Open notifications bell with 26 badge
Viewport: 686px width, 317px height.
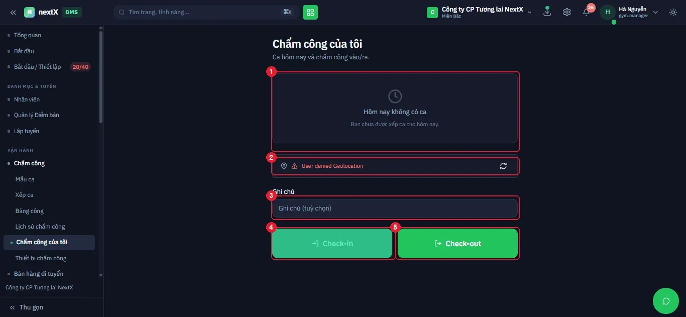click(x=587, y=12)
